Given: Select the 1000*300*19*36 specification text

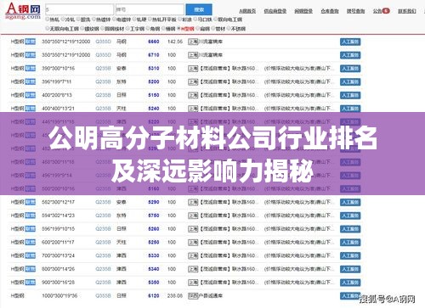Looking at the screenshot, I should pyautogui.click(x=59, y=296).
